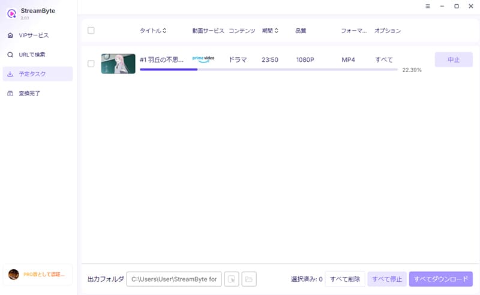
Task: Open the episode thumbnail image
Action: tap(118, 64)
